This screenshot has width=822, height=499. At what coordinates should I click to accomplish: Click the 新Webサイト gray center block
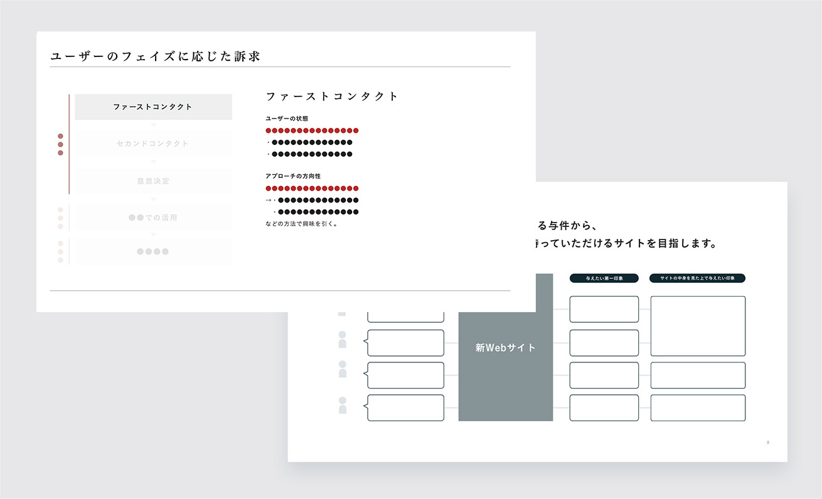[x=506, y=347]
